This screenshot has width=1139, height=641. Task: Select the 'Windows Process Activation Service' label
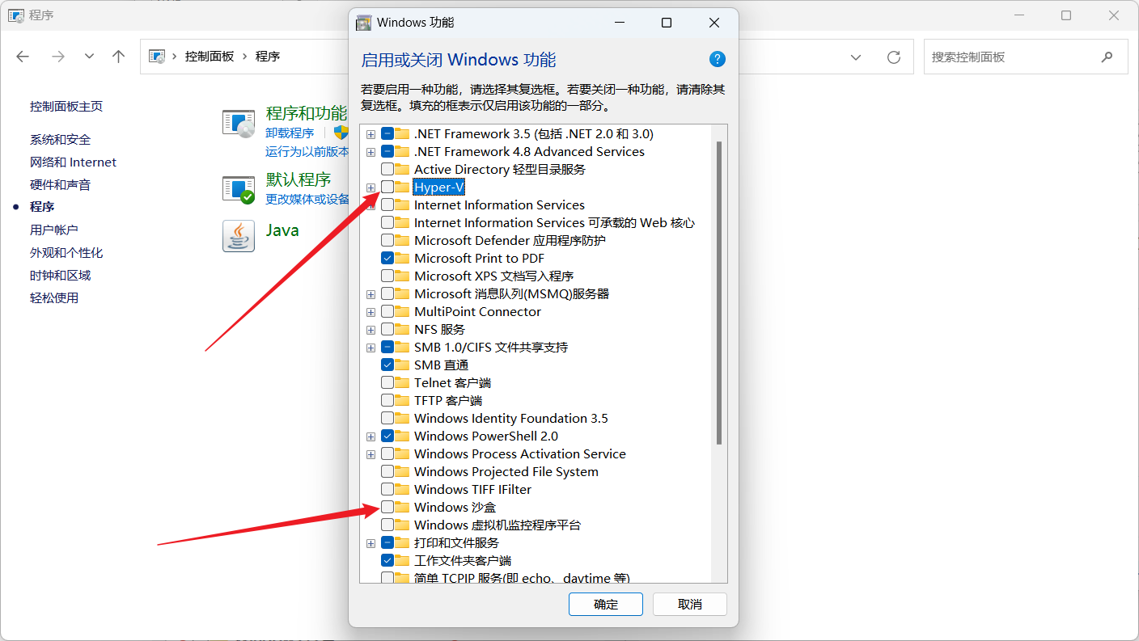(520, 453)
